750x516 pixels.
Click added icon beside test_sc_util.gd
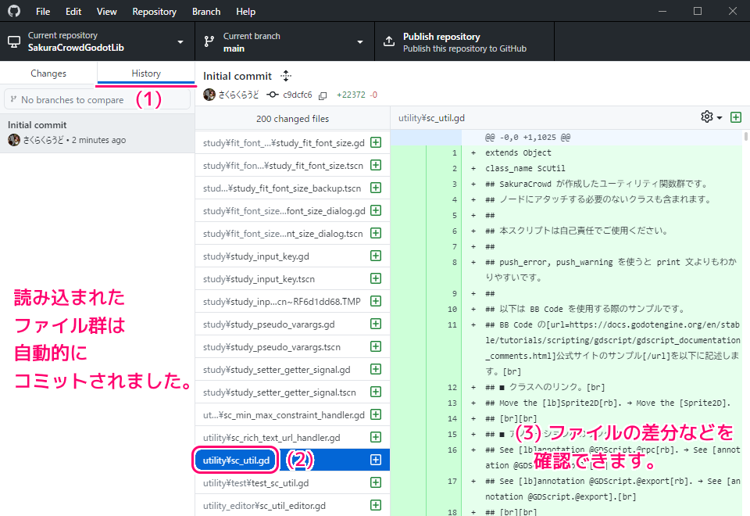(376, 482)
